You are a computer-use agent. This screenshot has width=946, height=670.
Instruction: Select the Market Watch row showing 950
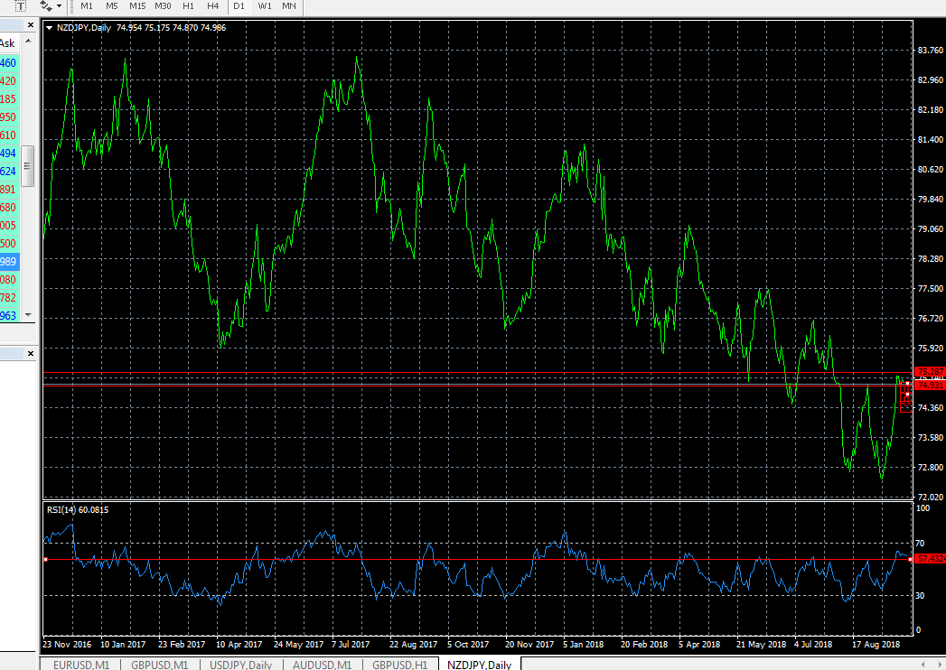[x=10, y=117]
